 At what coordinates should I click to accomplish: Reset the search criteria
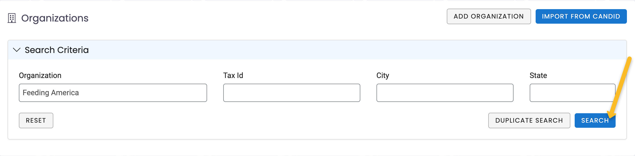[x=36, y=120]
